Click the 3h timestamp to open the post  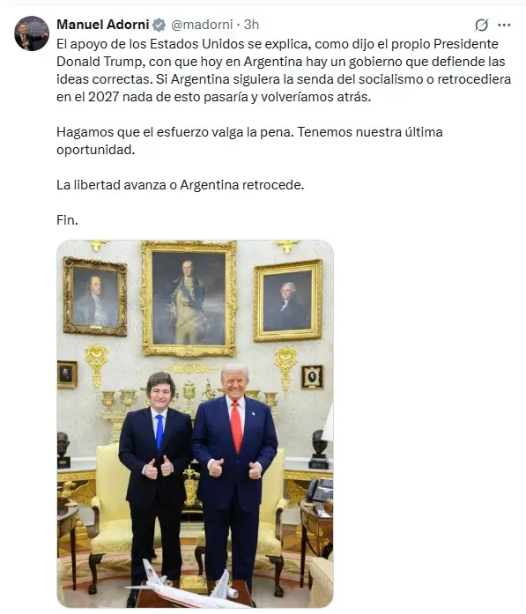tap(251, 25)
